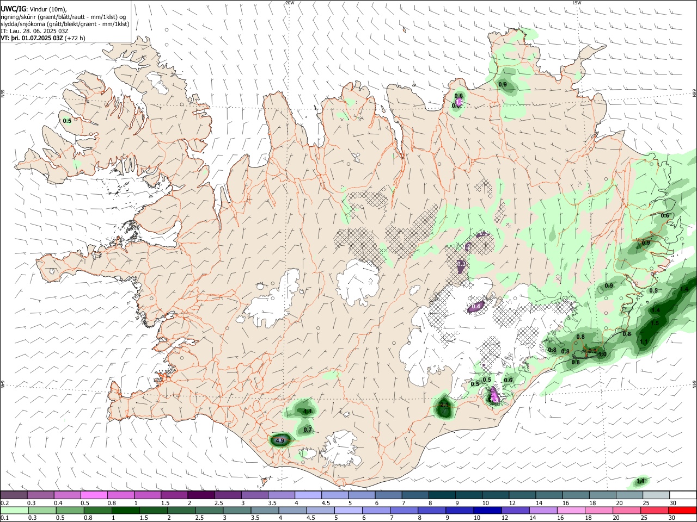The width and height of the screenshot is (697, 522).
Task: Select the medium green rain swatch between 0.5 and 0.8
Action: [70, 510]
